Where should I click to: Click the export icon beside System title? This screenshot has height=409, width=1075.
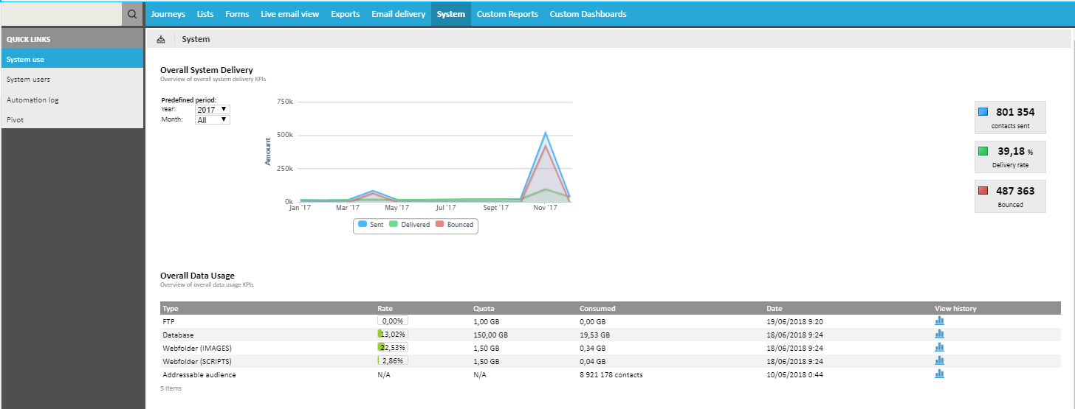161,39
